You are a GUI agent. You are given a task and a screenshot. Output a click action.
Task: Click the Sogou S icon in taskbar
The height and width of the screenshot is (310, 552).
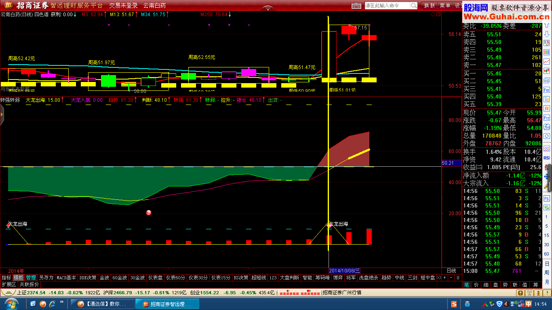click(x=454, y=304)
